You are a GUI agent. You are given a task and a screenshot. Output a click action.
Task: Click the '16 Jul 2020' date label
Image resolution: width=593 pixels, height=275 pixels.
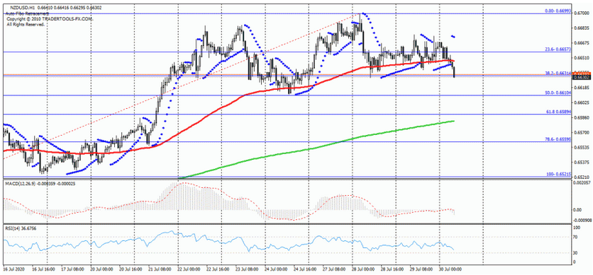(x=13, y=269)
